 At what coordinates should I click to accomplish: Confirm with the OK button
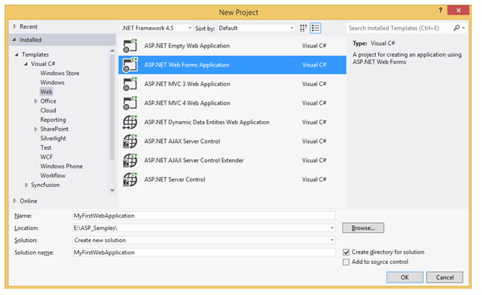[405, 277]
